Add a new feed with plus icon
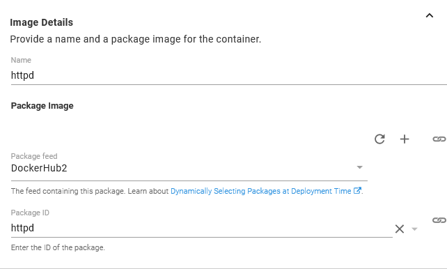This screenshot has height=269, width=447. point(405,139)
